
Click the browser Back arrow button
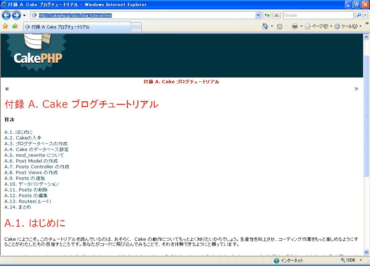pos(6,15)
